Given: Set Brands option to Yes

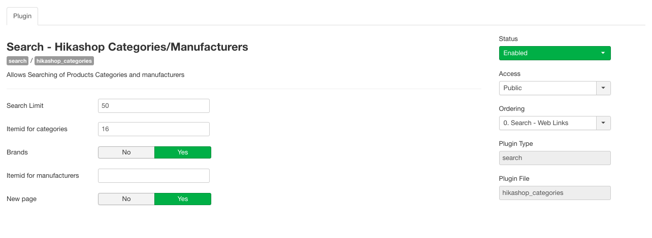Looking at the screenshot, I should click(183, 152).
